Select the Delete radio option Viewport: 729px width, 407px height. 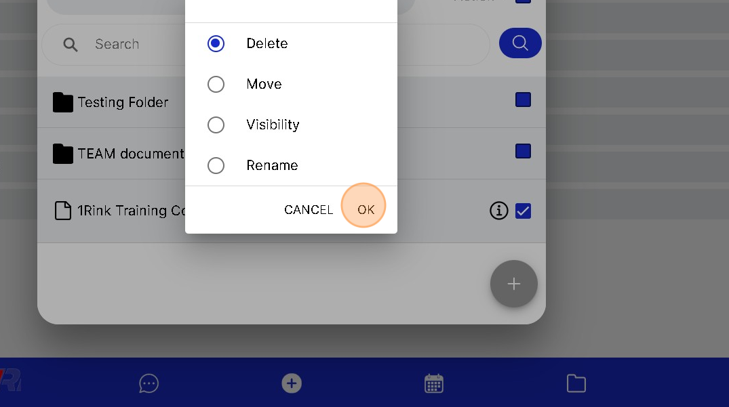216,43
